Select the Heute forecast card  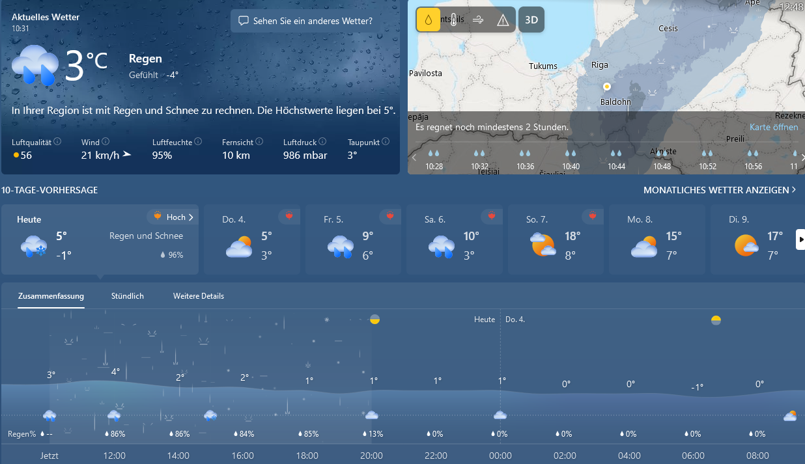(x=100, y=239)
